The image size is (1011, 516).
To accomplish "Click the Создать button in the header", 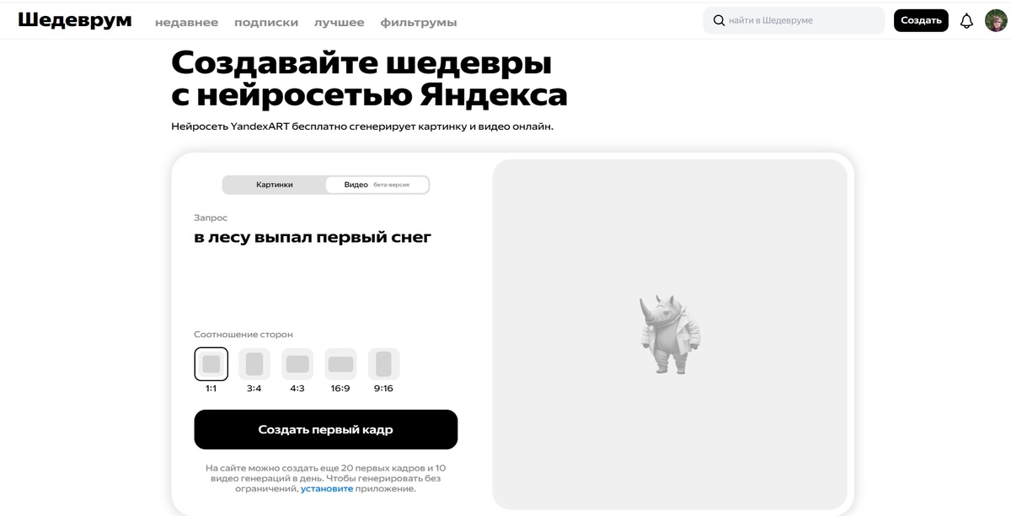I will point(921,19).
